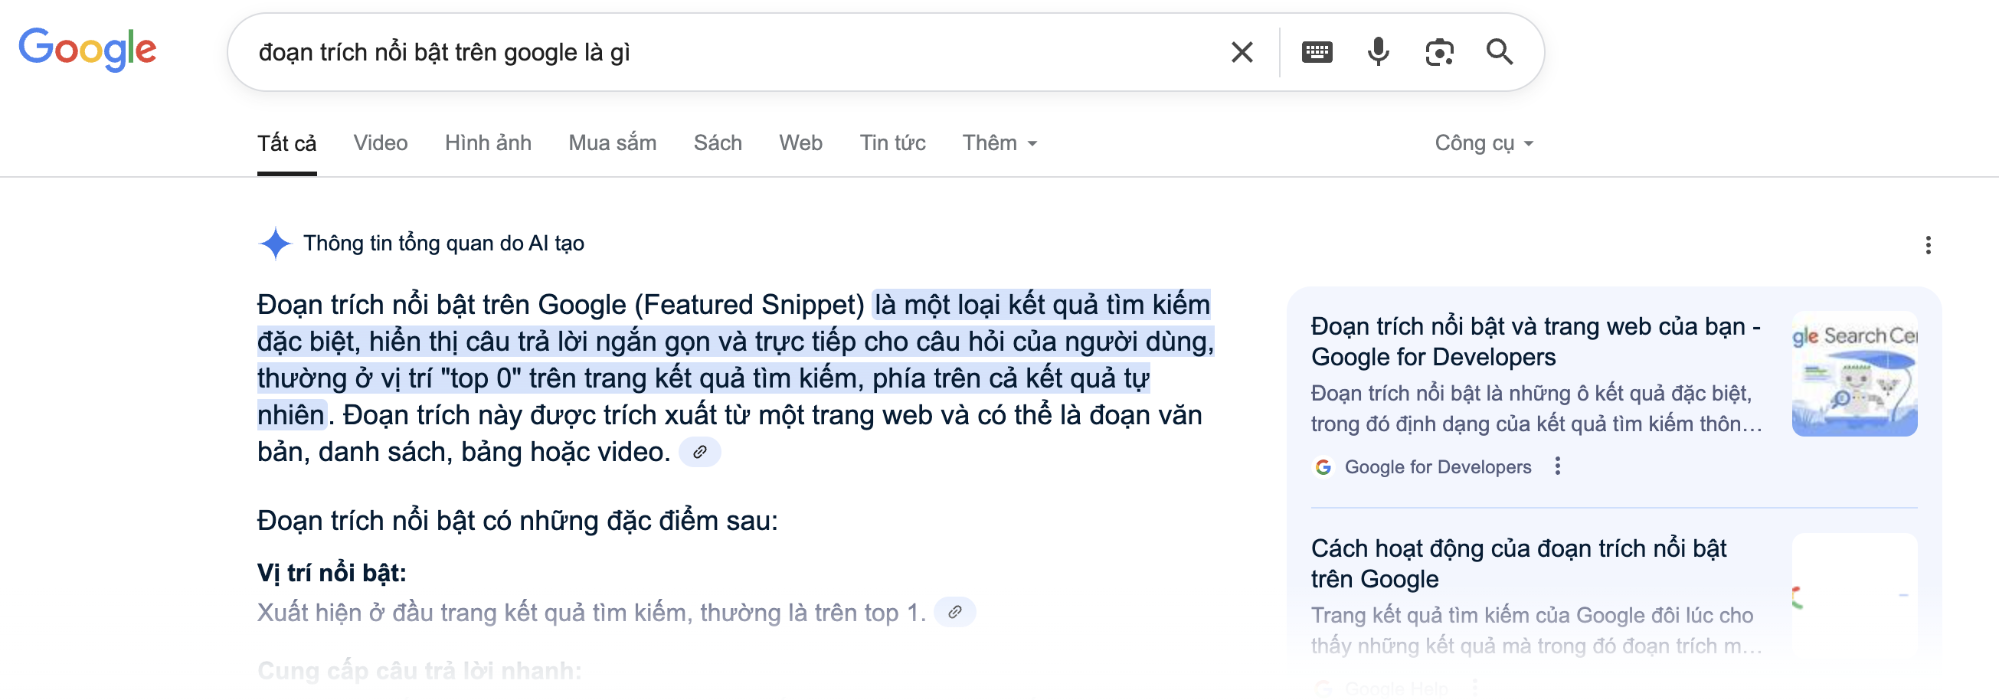Click 'Đoạn trích nổi bật có những đặc điểm sau:' text

517,520
